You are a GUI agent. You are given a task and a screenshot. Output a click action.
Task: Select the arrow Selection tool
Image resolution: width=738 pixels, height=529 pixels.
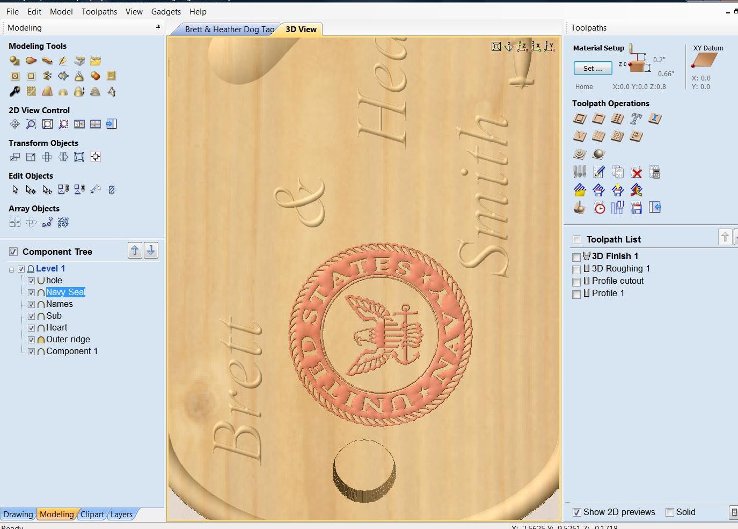coord(15,189)
